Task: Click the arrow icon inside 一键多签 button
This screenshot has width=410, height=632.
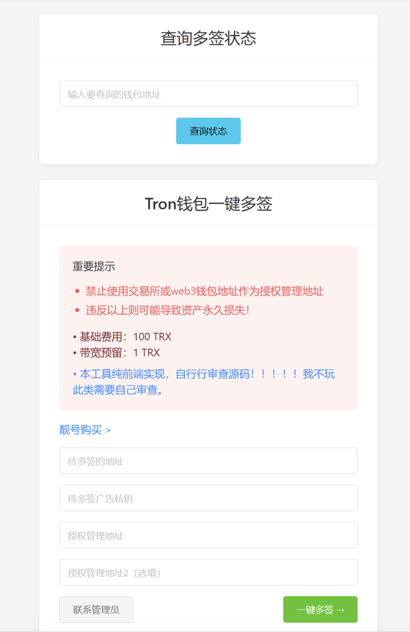Action: 341,609
